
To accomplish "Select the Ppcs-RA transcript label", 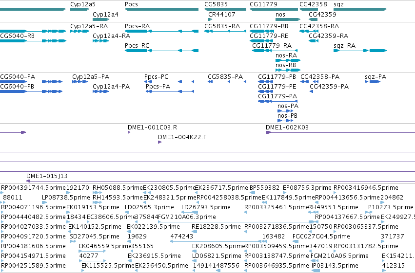I will [x=137, y=26].
